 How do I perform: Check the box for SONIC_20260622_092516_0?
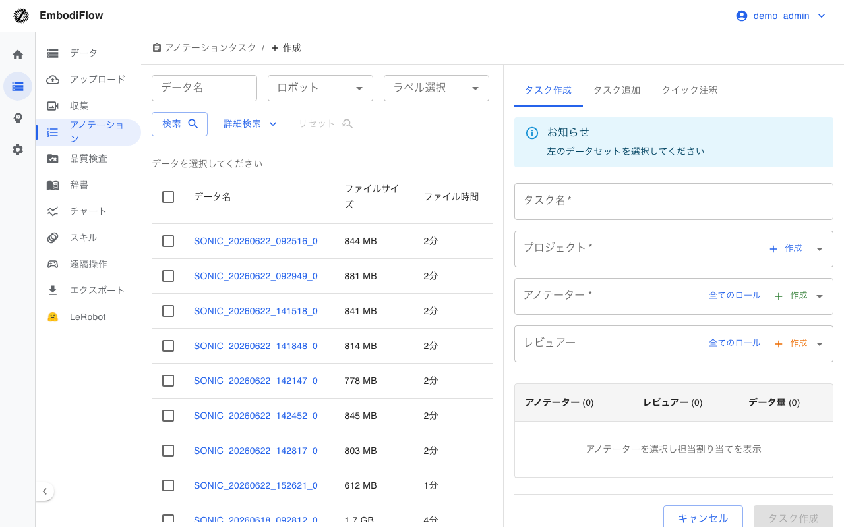point(168,241)
